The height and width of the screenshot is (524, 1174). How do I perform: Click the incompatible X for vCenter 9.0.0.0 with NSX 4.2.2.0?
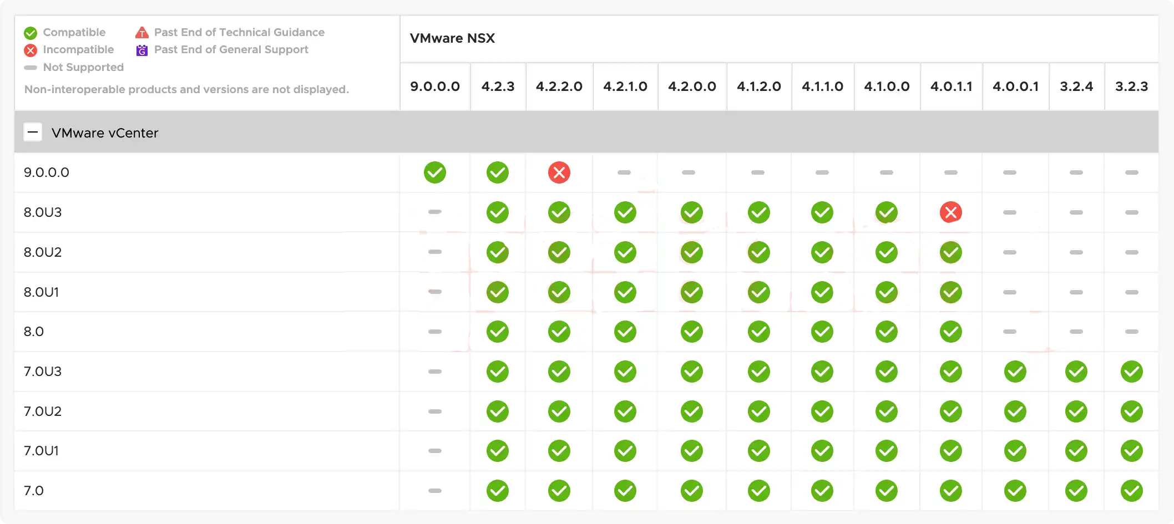point(559,172)
